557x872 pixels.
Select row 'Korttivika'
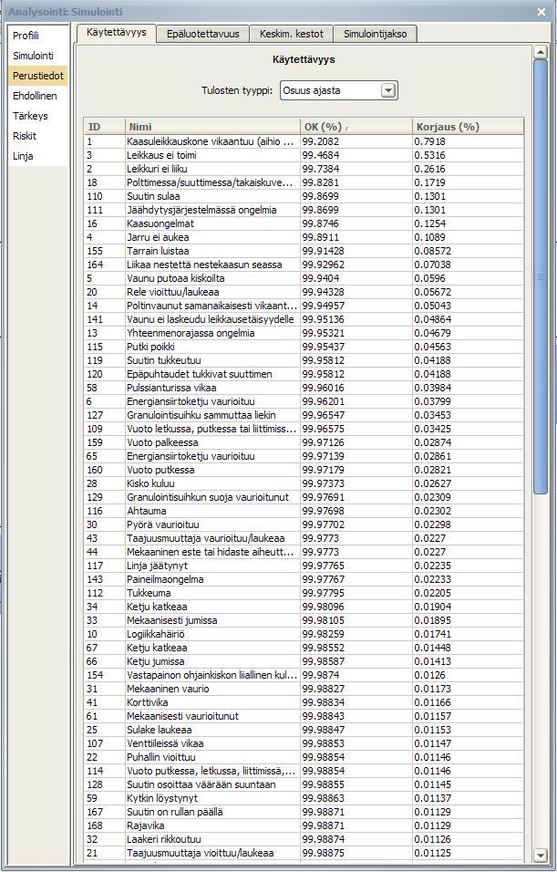coord(304,702)
